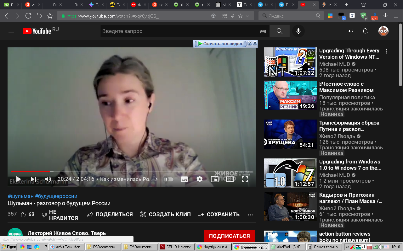Reload the page with the refresh icon

(x=28, y=16)
